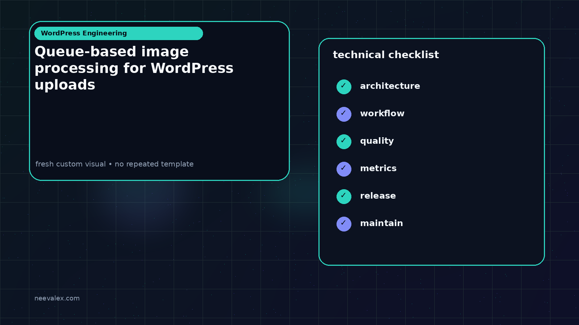Click the 'technical checklist' heading

pos(386,55)
